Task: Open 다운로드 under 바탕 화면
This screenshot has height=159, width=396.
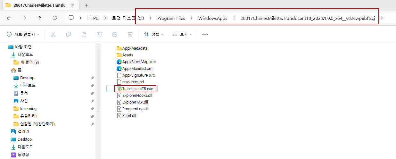Action: [x=22, y=54]
